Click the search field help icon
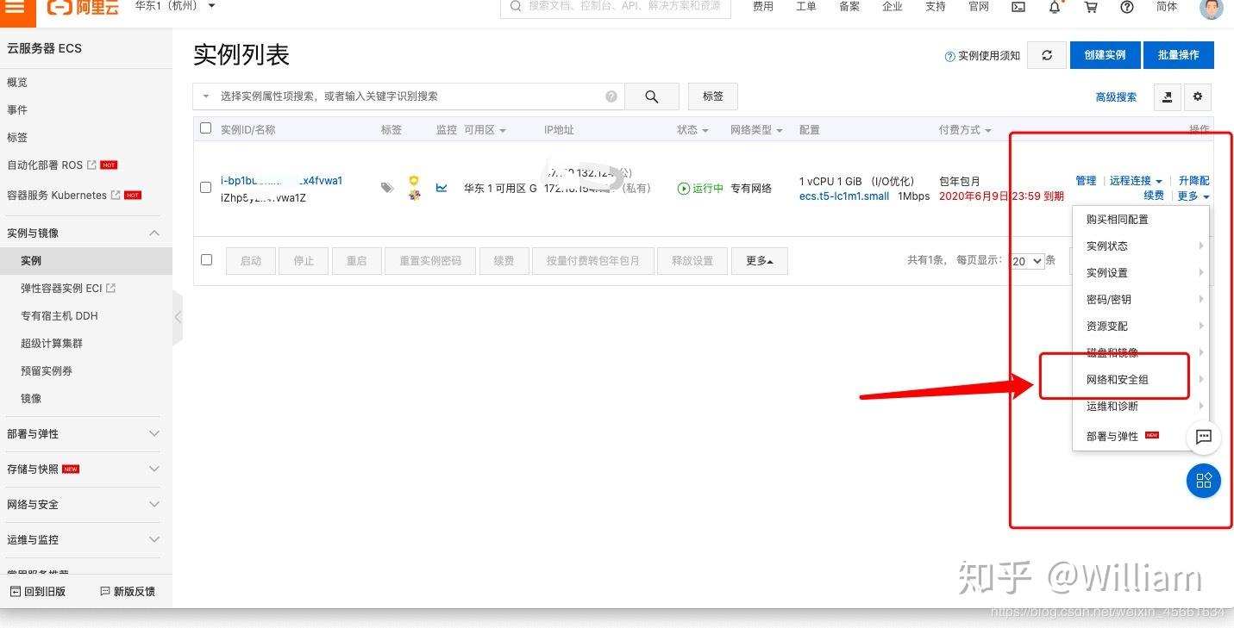Viewport: 1234px width, 628px height. (611, 96)
